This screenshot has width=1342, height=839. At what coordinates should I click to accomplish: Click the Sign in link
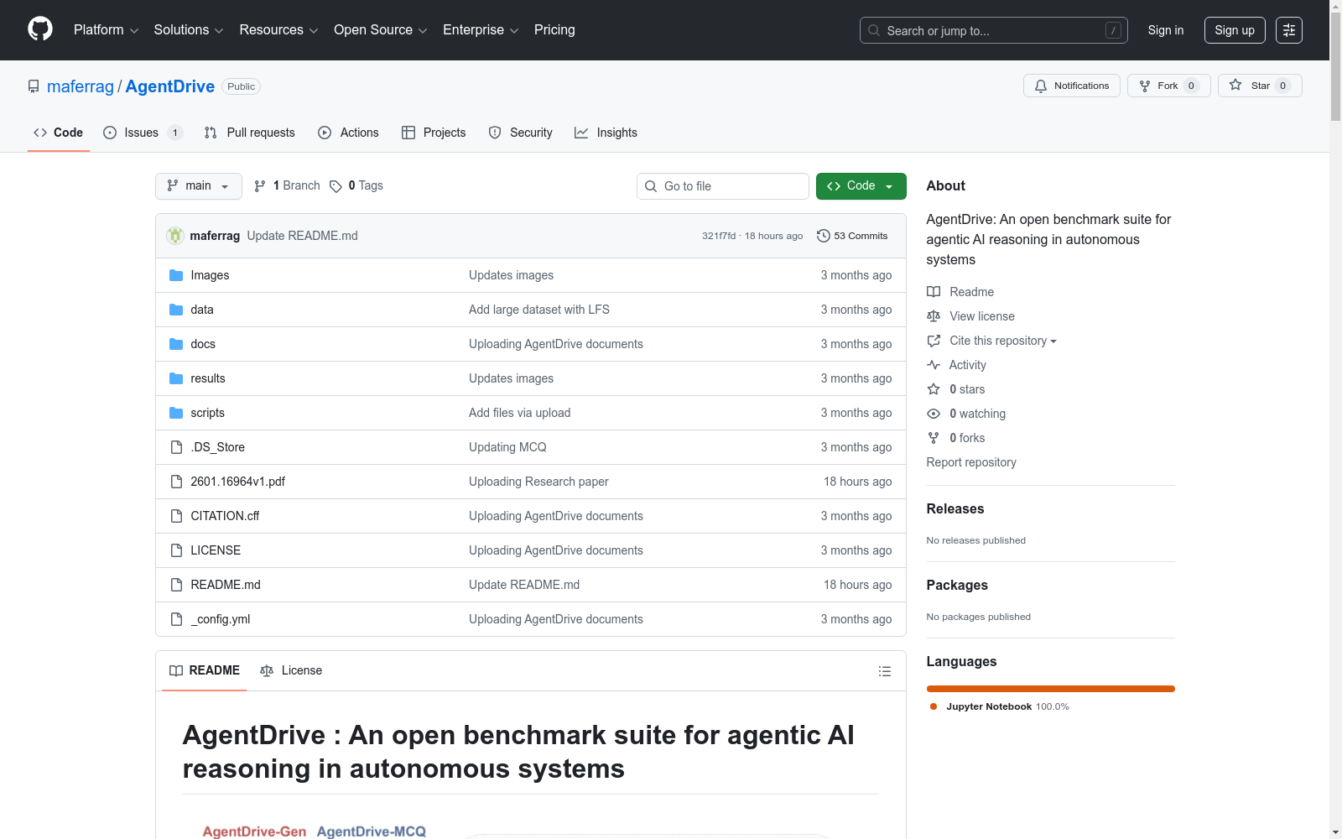click(1166, 30)
